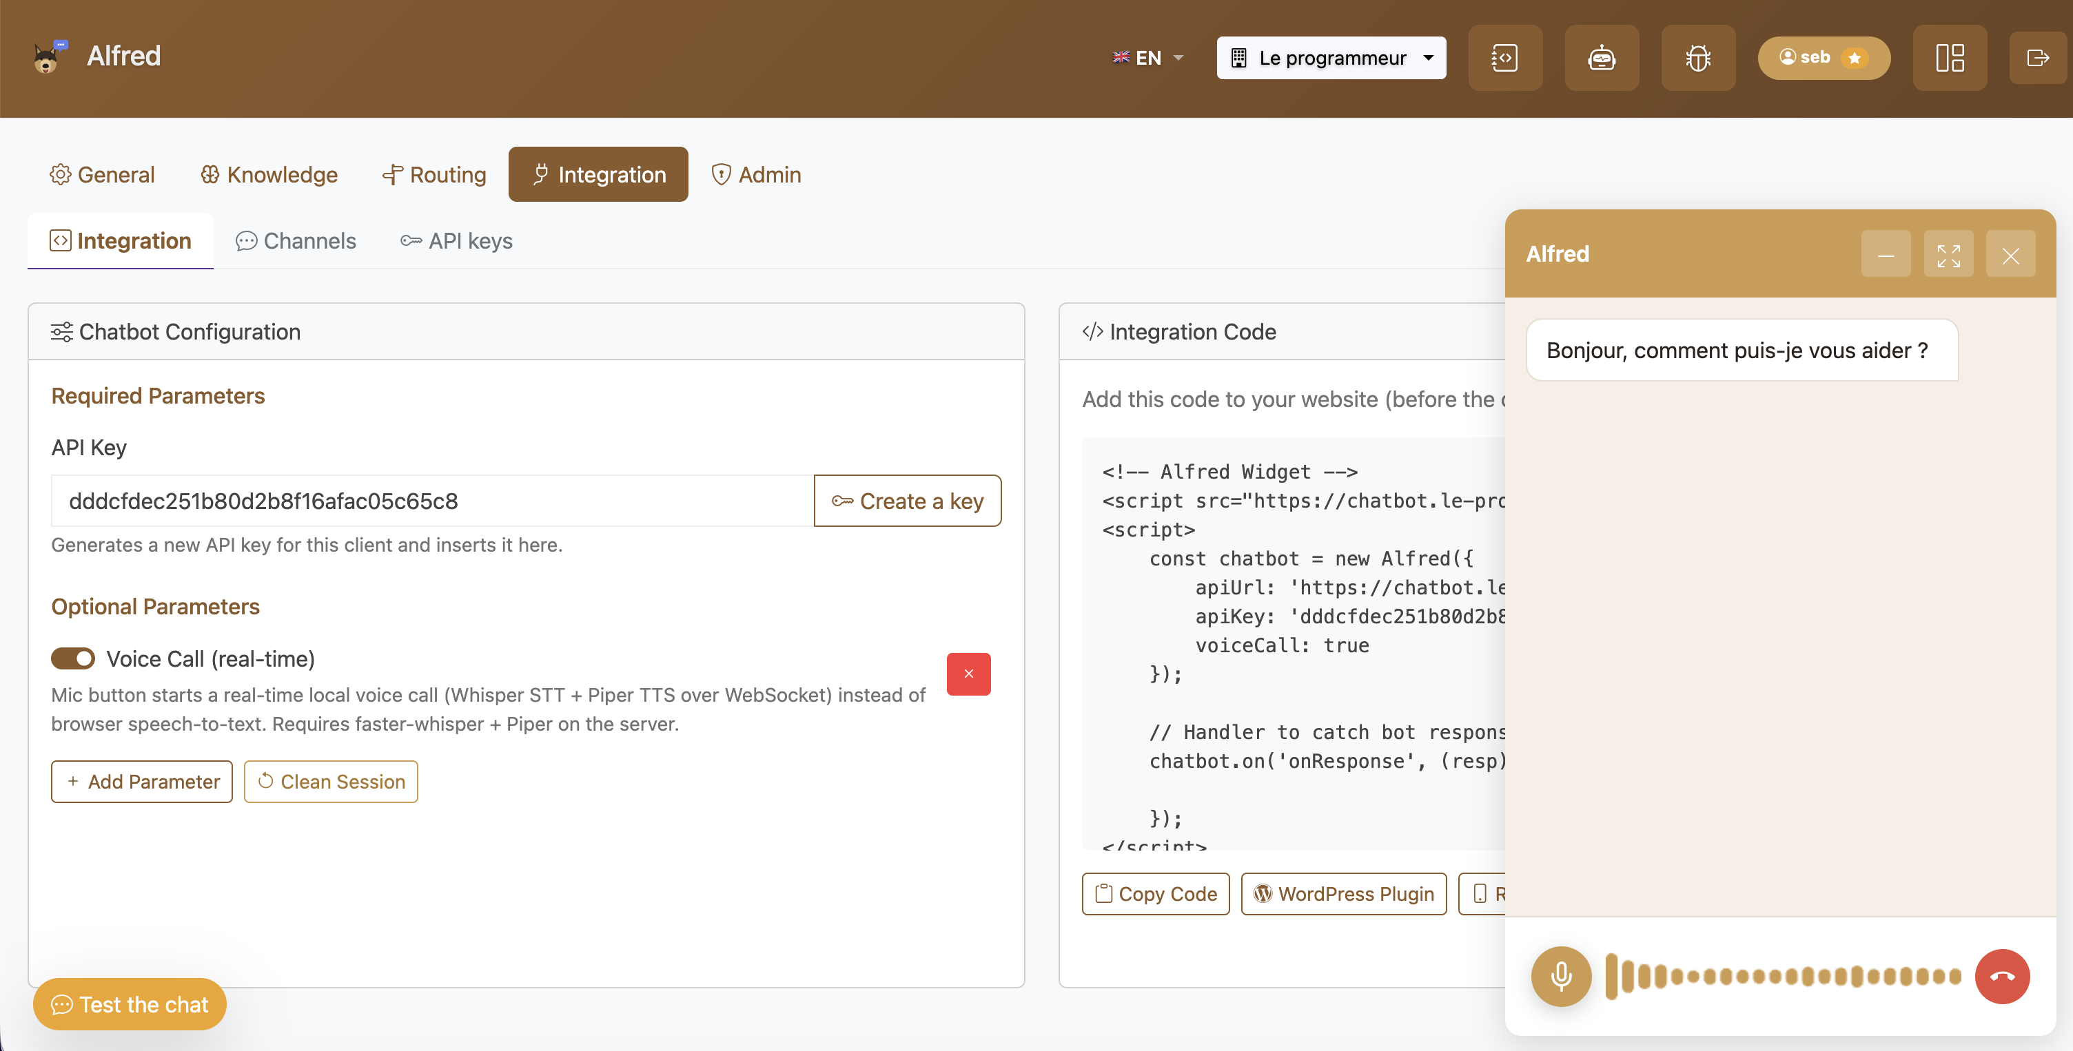Open the dashboard layout icon in header
Screen dimensions: 2073x1051
point(1950,58)
